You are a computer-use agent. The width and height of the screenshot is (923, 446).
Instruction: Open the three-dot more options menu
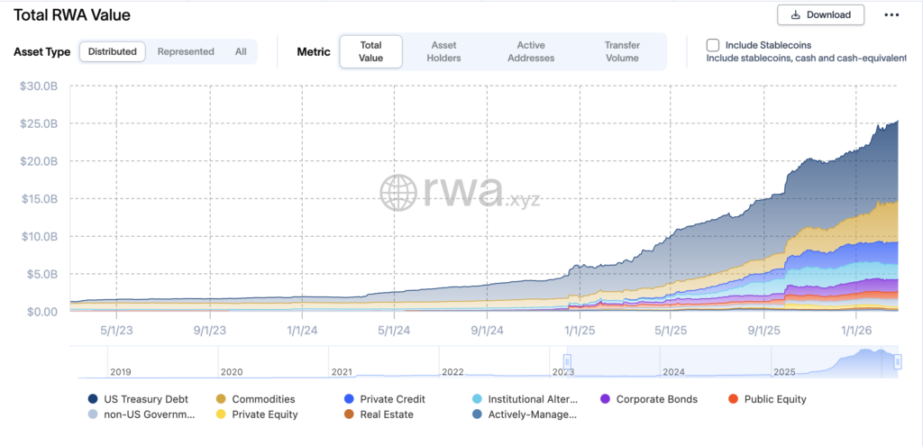891,15
